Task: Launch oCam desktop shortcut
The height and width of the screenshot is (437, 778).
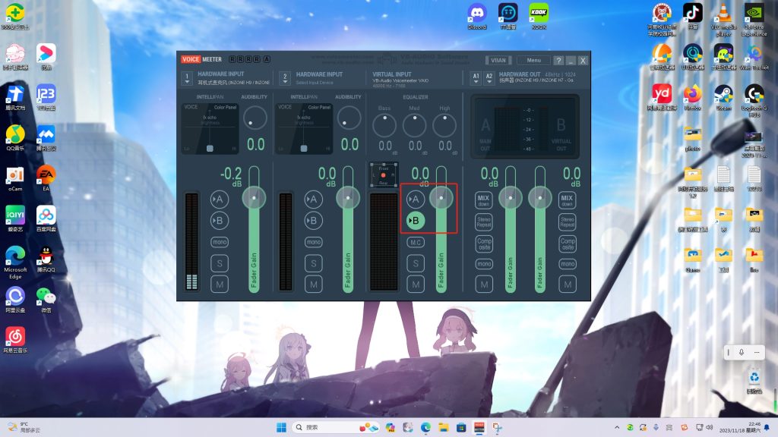Action: (x=15, y=178)
